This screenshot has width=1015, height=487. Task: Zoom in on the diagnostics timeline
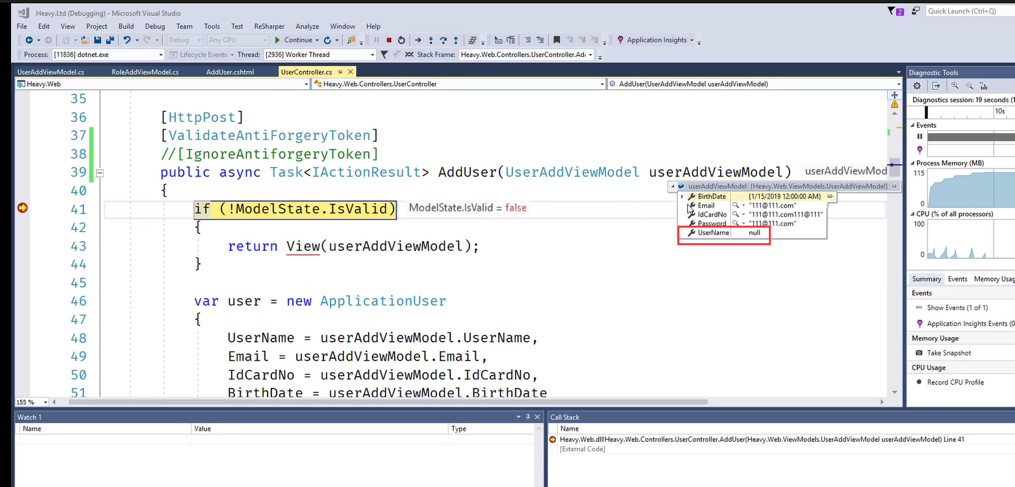point(955,86)
